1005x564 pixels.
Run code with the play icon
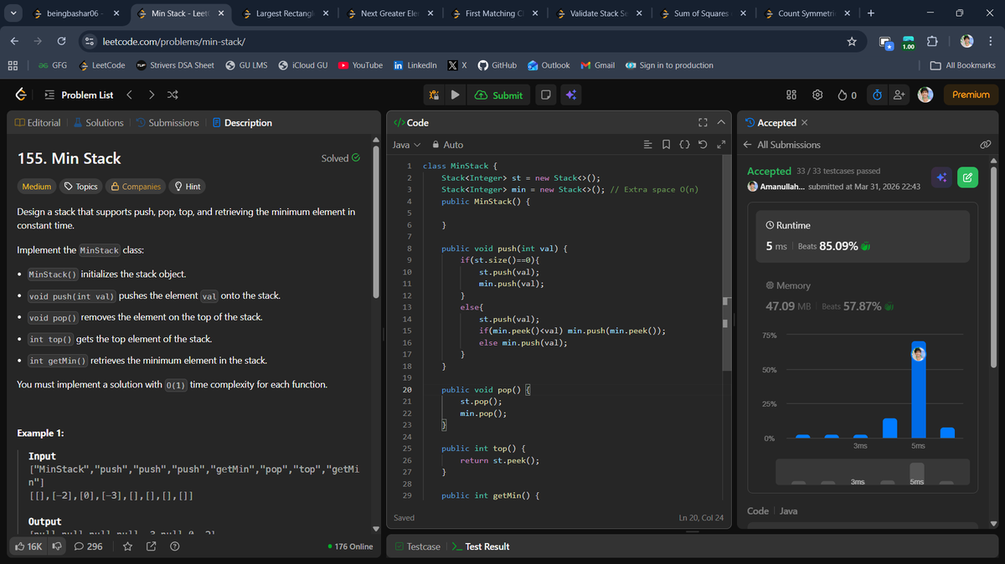[x=455, y=95]
